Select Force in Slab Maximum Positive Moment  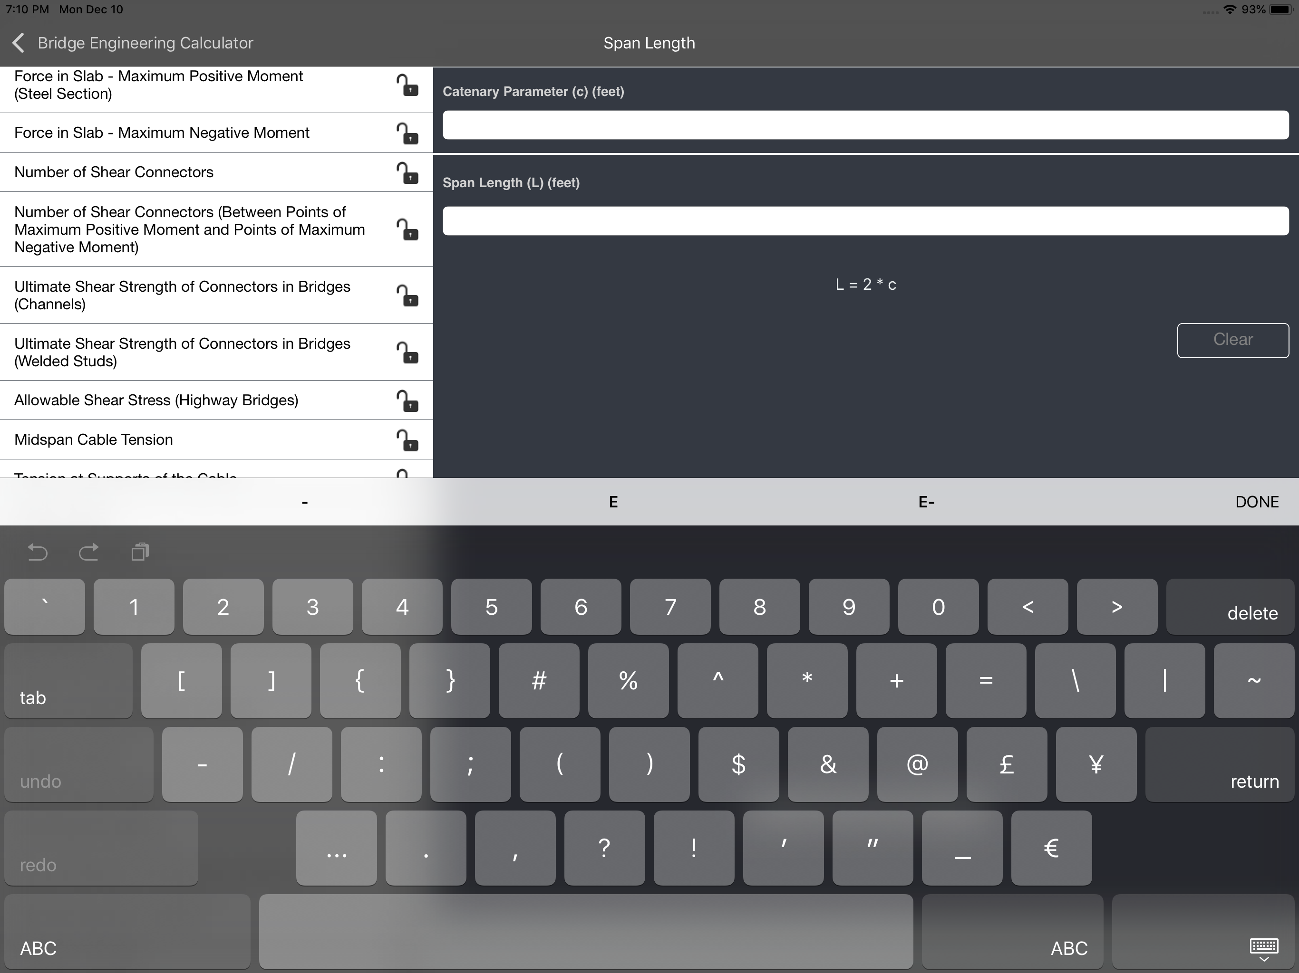coord(158,85)
